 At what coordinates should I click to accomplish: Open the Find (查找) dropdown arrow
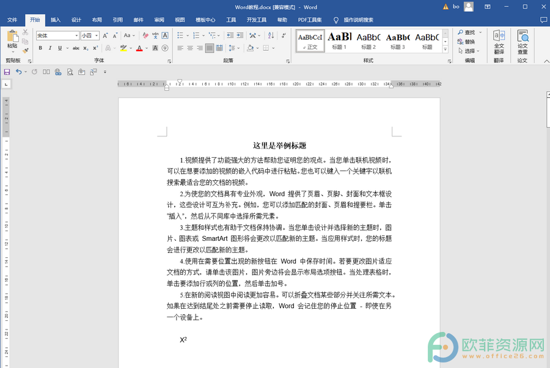480,32
